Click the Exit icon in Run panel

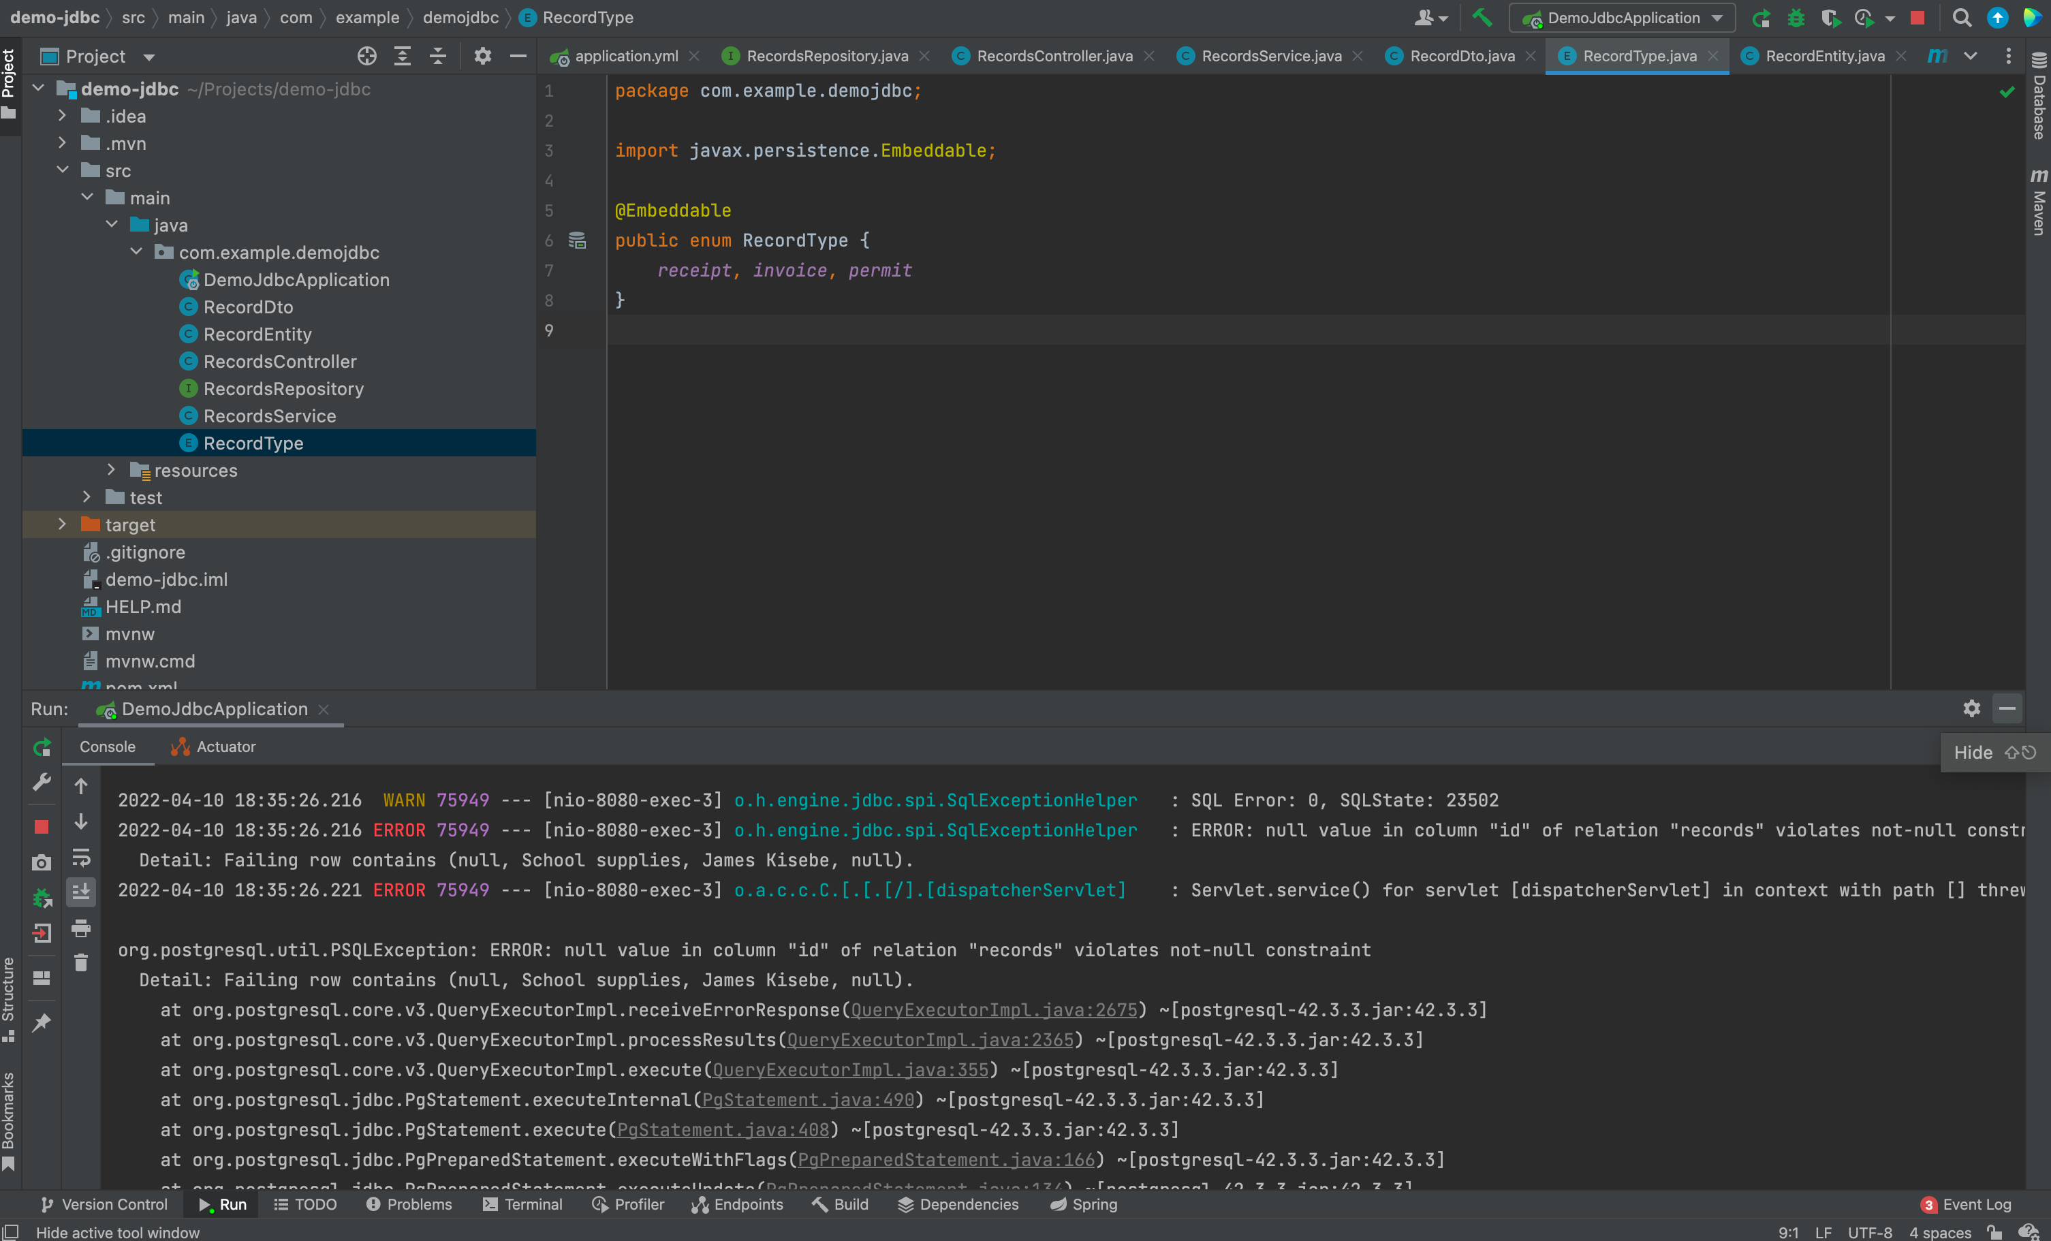tap(42, 933)
